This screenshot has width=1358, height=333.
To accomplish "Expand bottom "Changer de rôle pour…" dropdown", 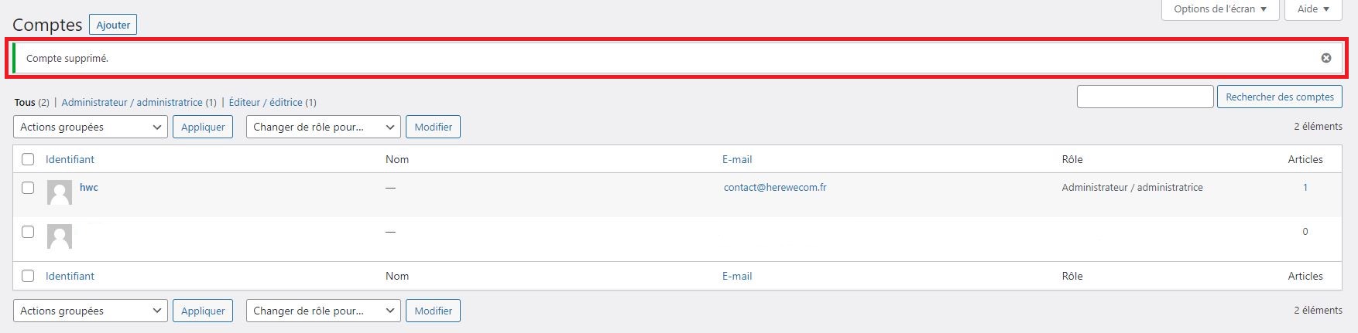I will pos(324,311).
